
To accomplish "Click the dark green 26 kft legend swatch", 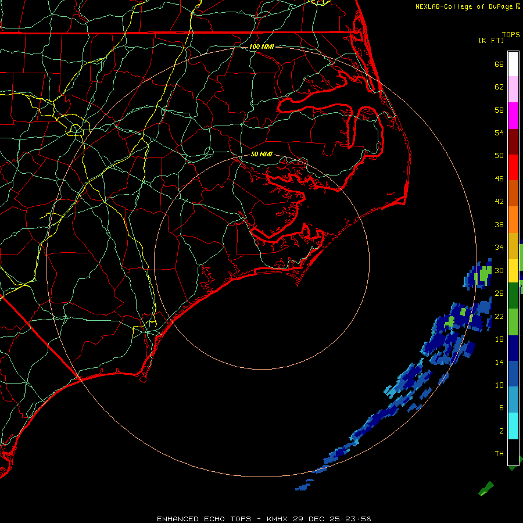I will tap(513, 295).
